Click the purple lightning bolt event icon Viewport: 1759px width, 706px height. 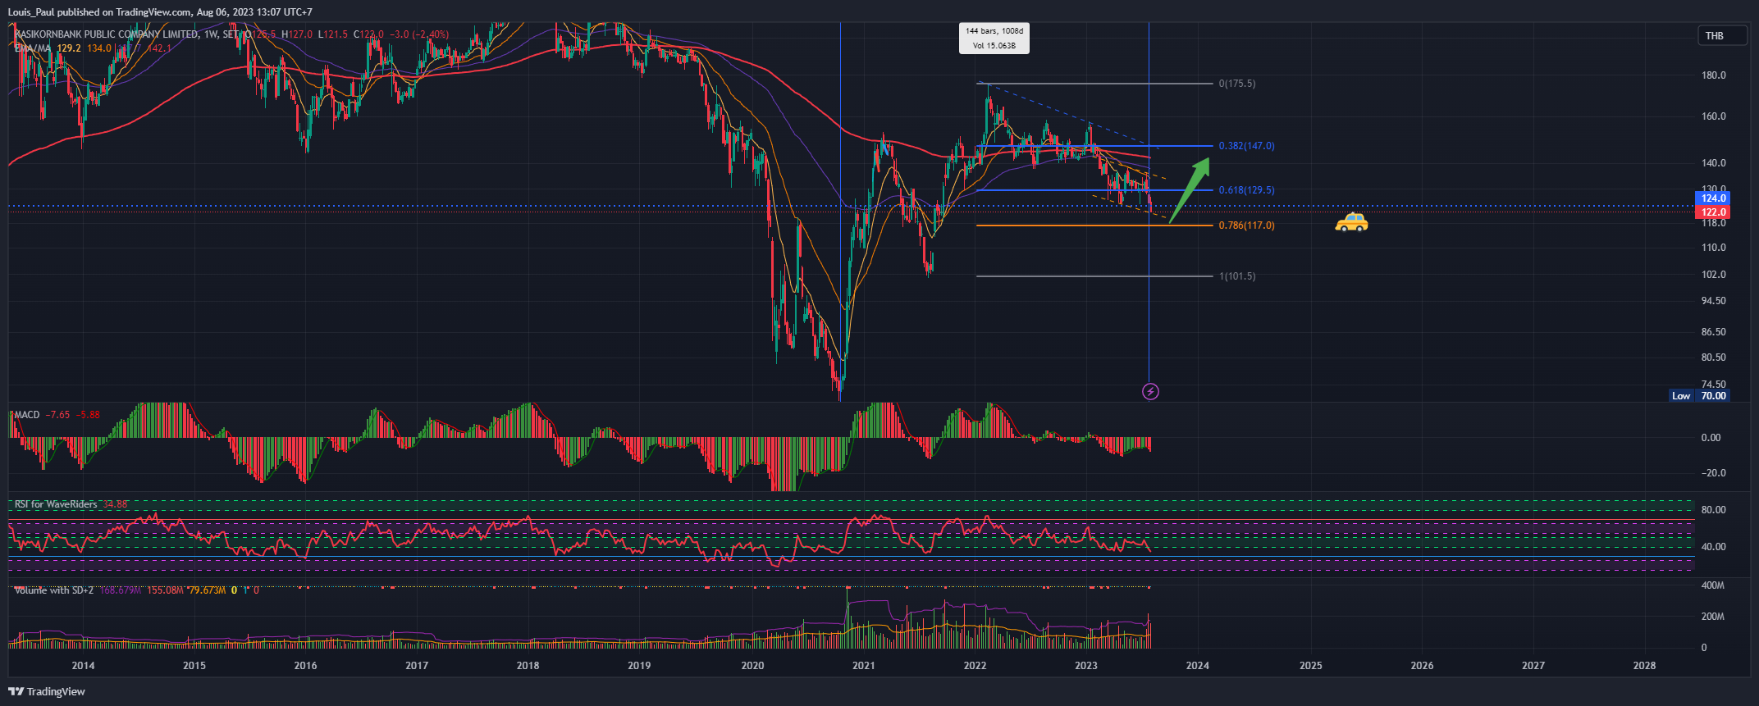[1150, 392]
